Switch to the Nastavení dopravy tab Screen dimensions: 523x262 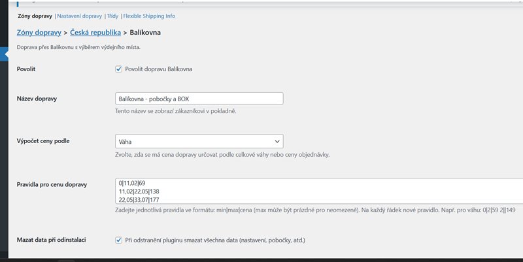[x=80, y=16]
